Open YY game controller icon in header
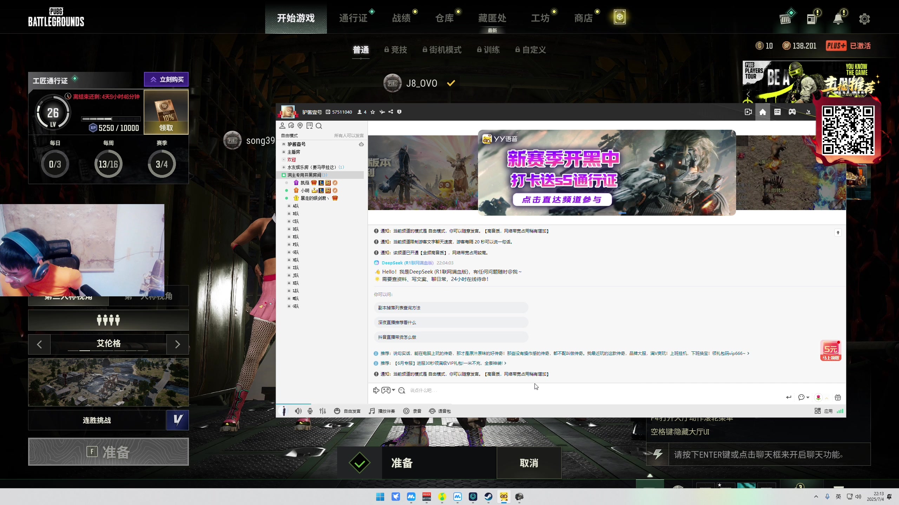 (x=792, y=112)
